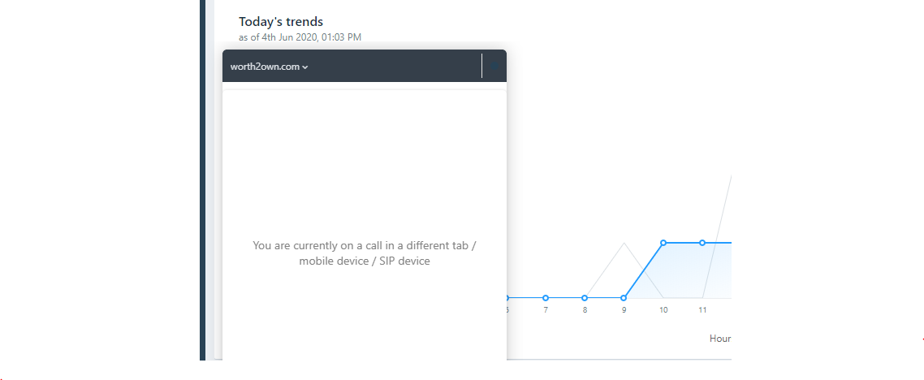The image size is (924, 380).
Task: Click the x-axis label 11
Action: [702, 310]
